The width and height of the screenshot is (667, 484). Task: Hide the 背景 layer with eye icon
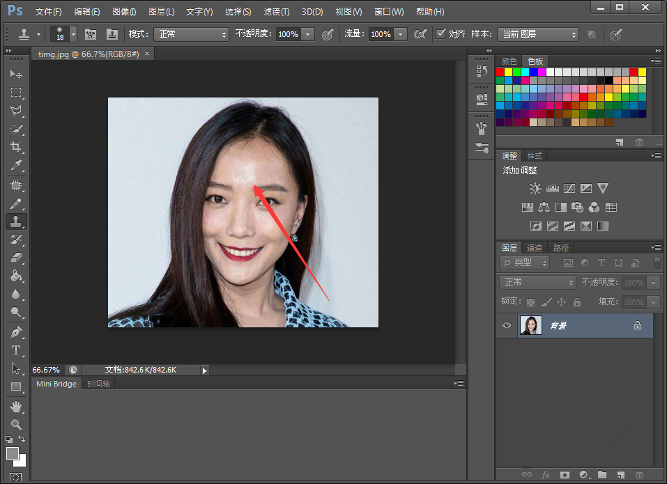pyautogui.click(x=507, y=325)
